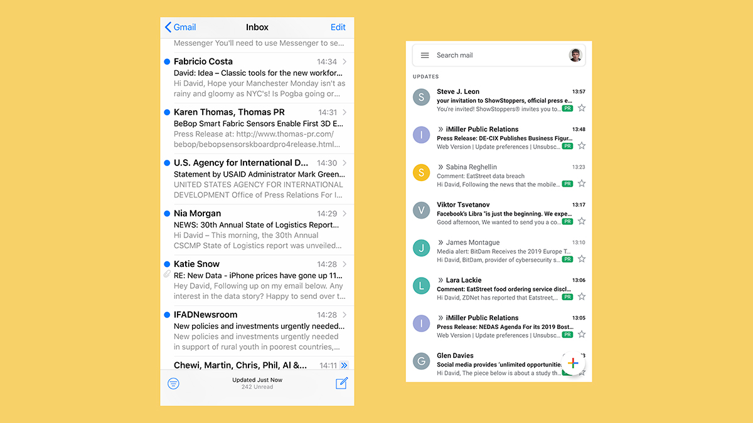Open the filter mailbox icon
This screenshot has height=423, width=753.
tap(174, 384)
